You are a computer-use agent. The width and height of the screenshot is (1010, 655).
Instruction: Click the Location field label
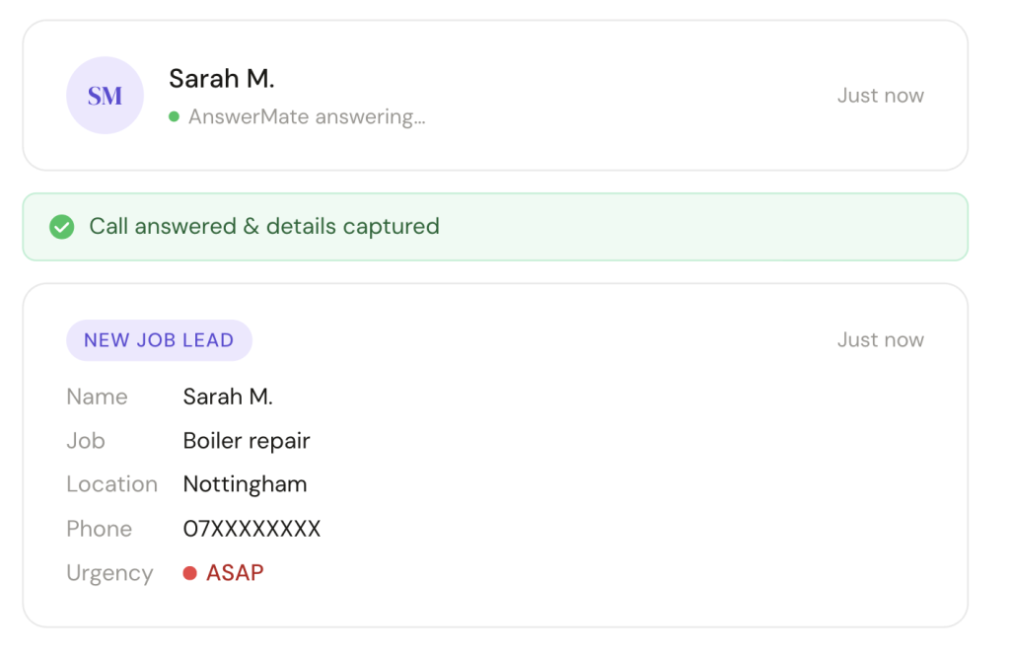pos(111,484)
